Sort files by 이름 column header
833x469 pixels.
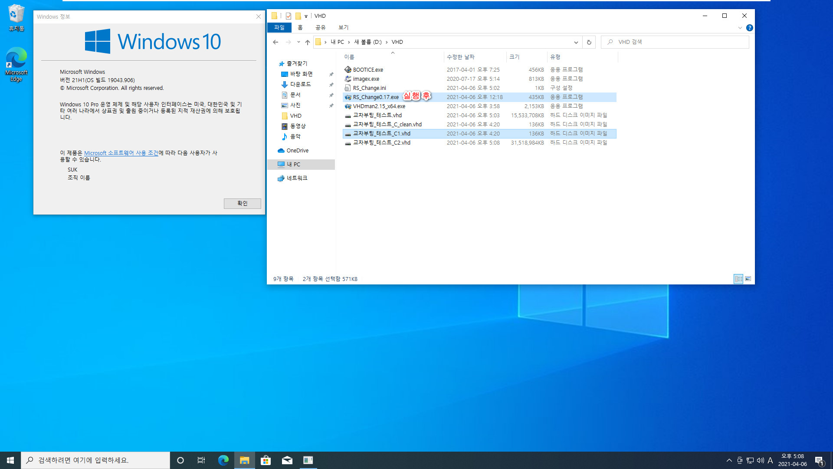coord(393,57)
